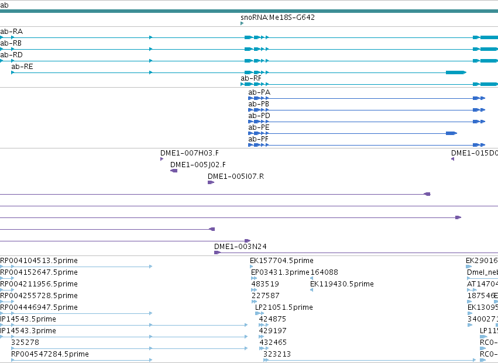Select transcript ab-RB label

(11, 43)
